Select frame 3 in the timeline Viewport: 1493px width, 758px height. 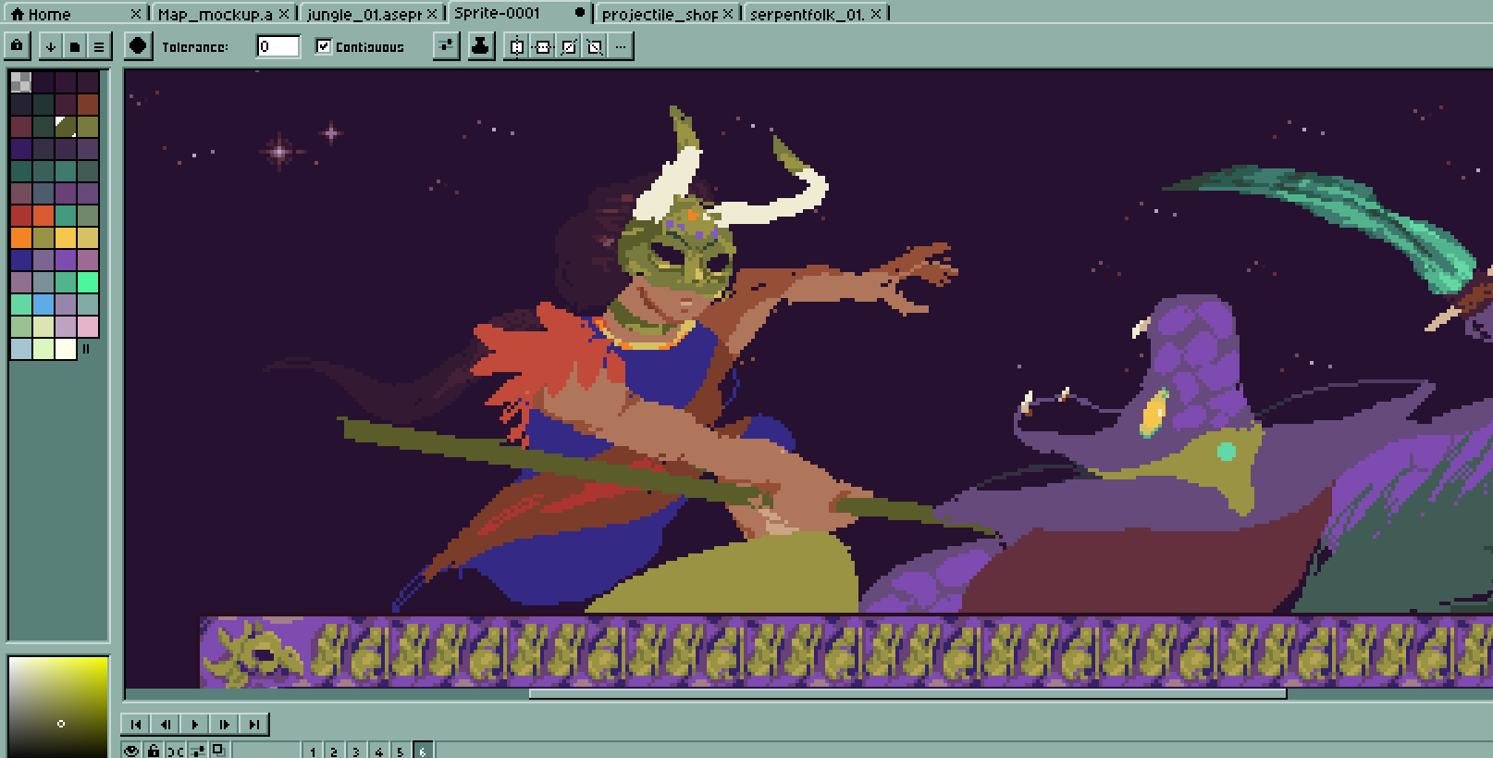click(356, 751)
